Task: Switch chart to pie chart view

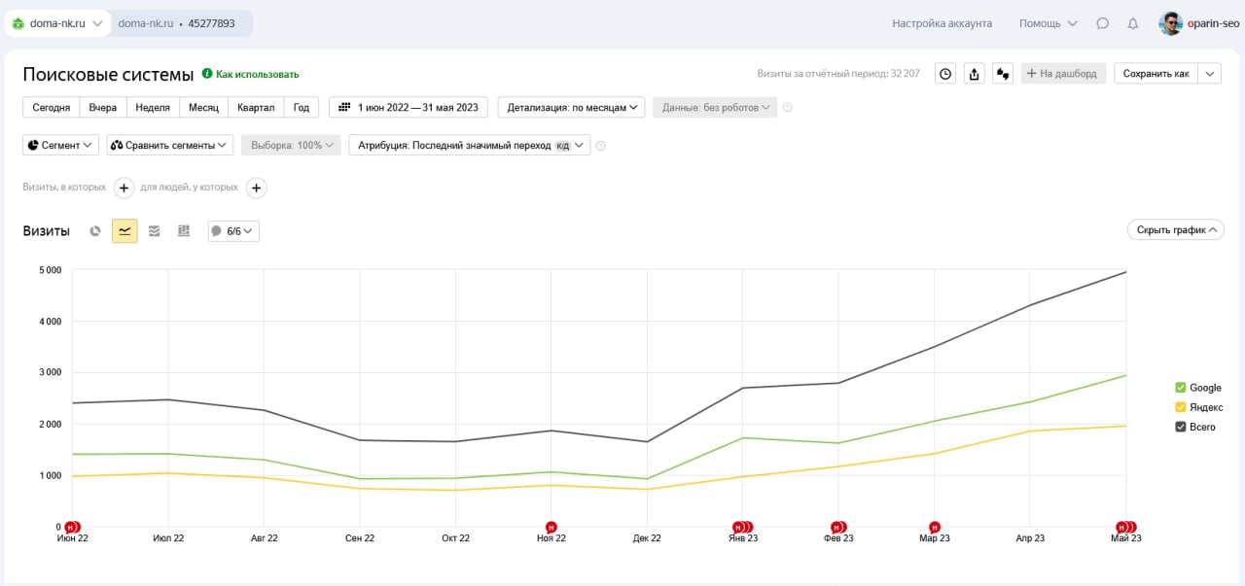Action: coord(95,231)
